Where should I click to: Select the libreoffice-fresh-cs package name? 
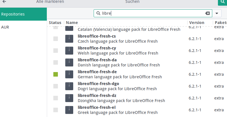pyautogui.click(x=97, y=36)
